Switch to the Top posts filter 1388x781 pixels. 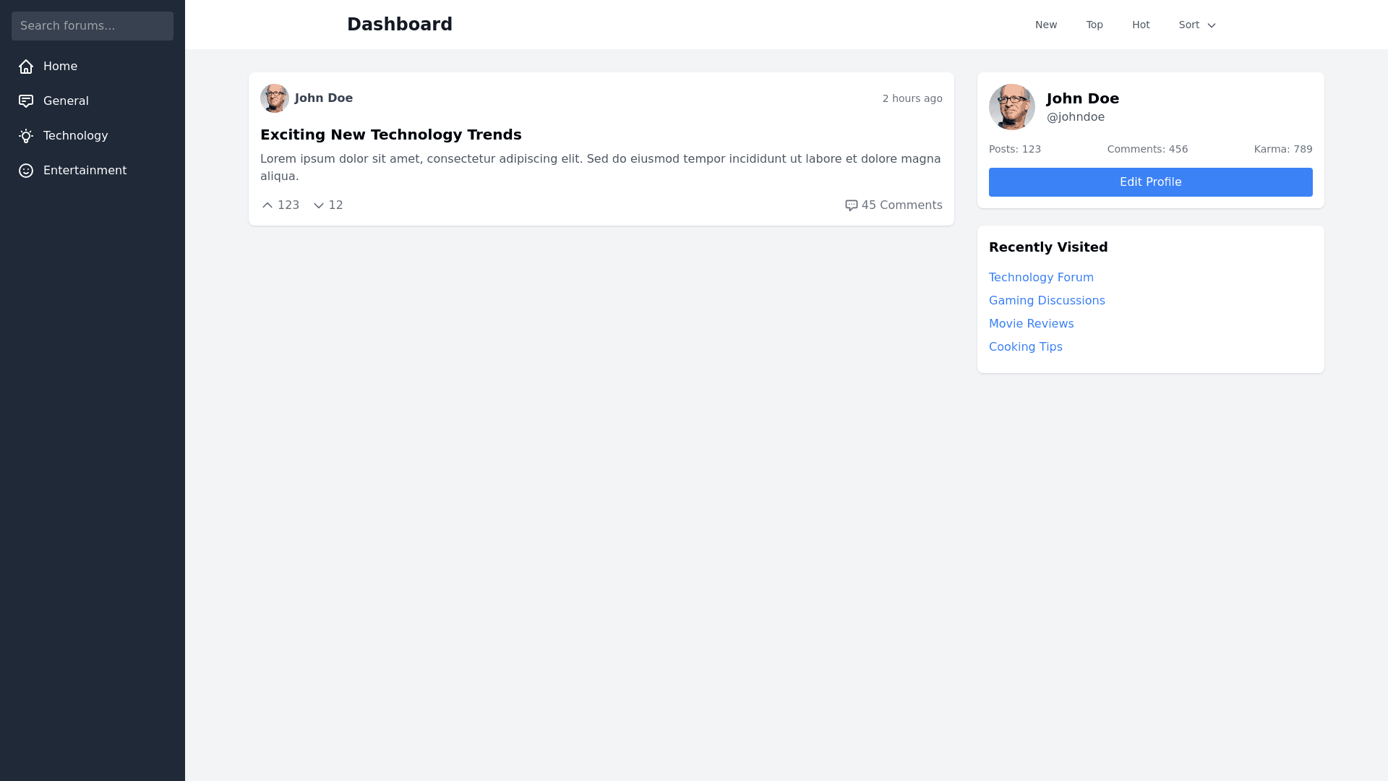[1094, 25]
